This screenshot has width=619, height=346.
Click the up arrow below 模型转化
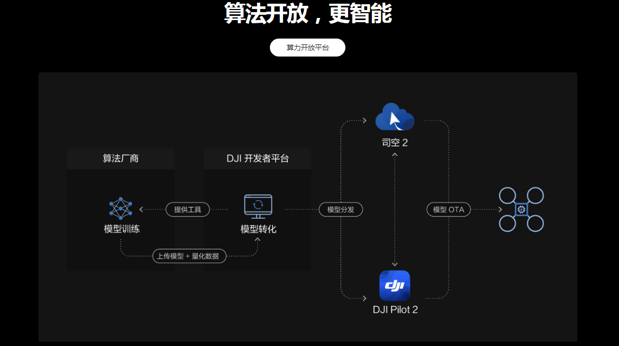pos(258,240)
